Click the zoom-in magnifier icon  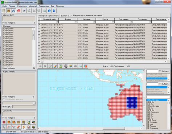click(x=29, y=11)
